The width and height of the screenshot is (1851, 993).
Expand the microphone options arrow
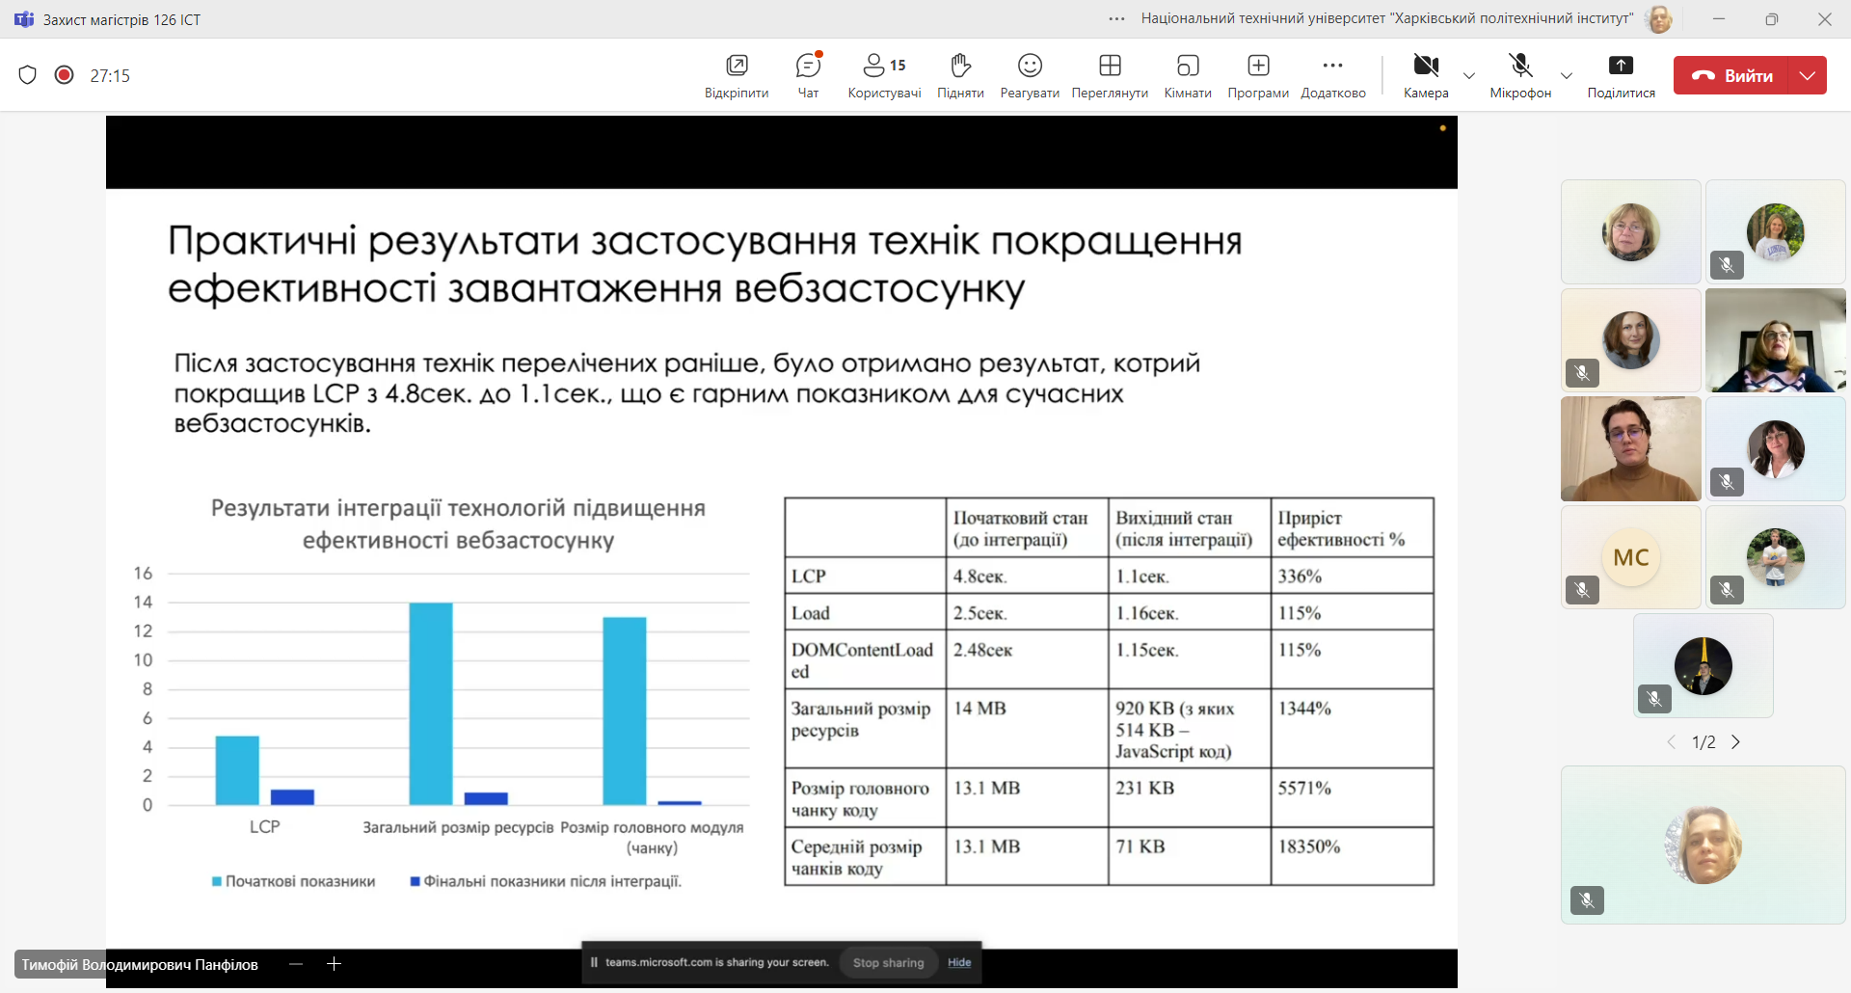coord(1567,76)
